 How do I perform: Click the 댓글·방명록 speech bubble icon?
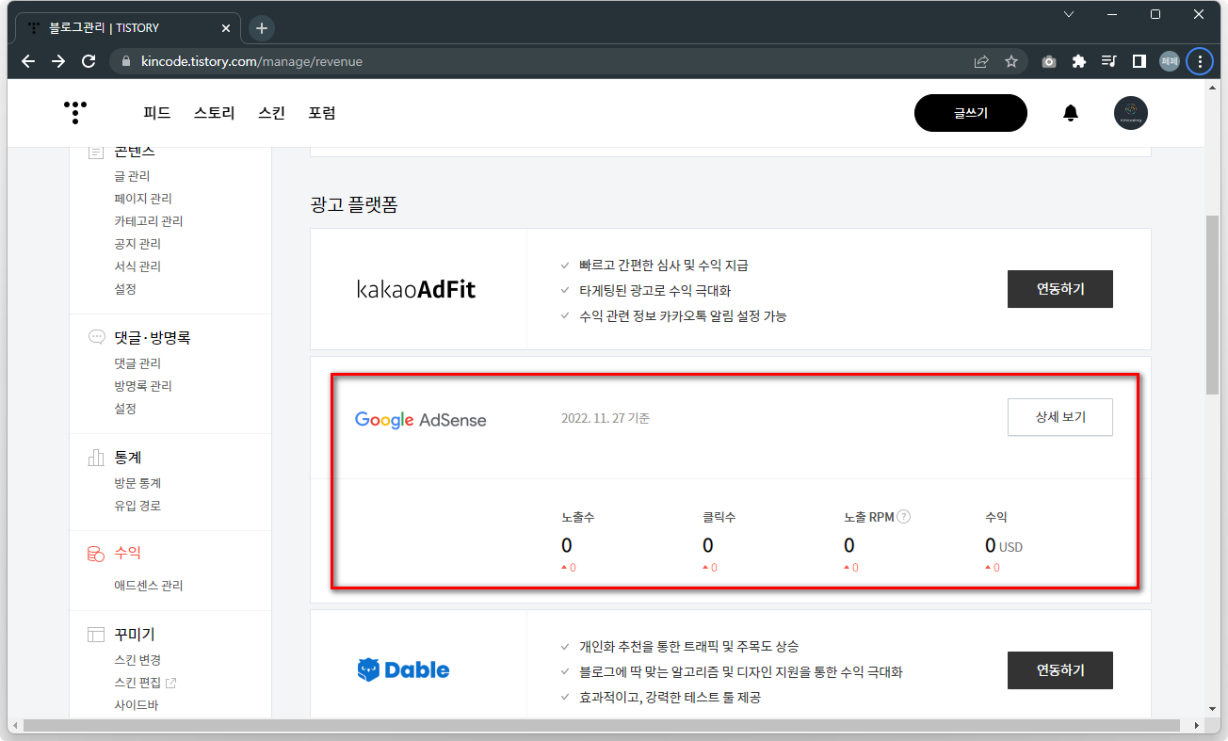coord(96,337)
